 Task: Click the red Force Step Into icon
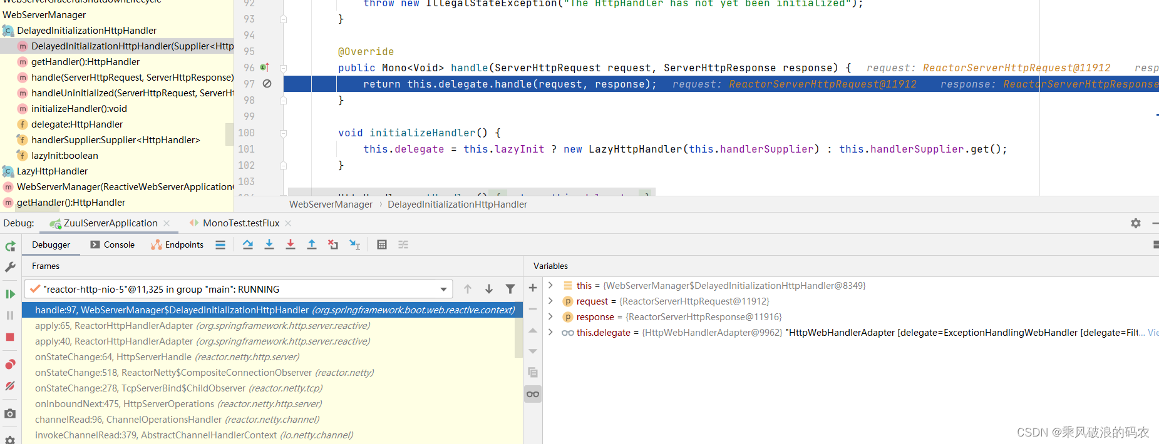pos(291,245)
